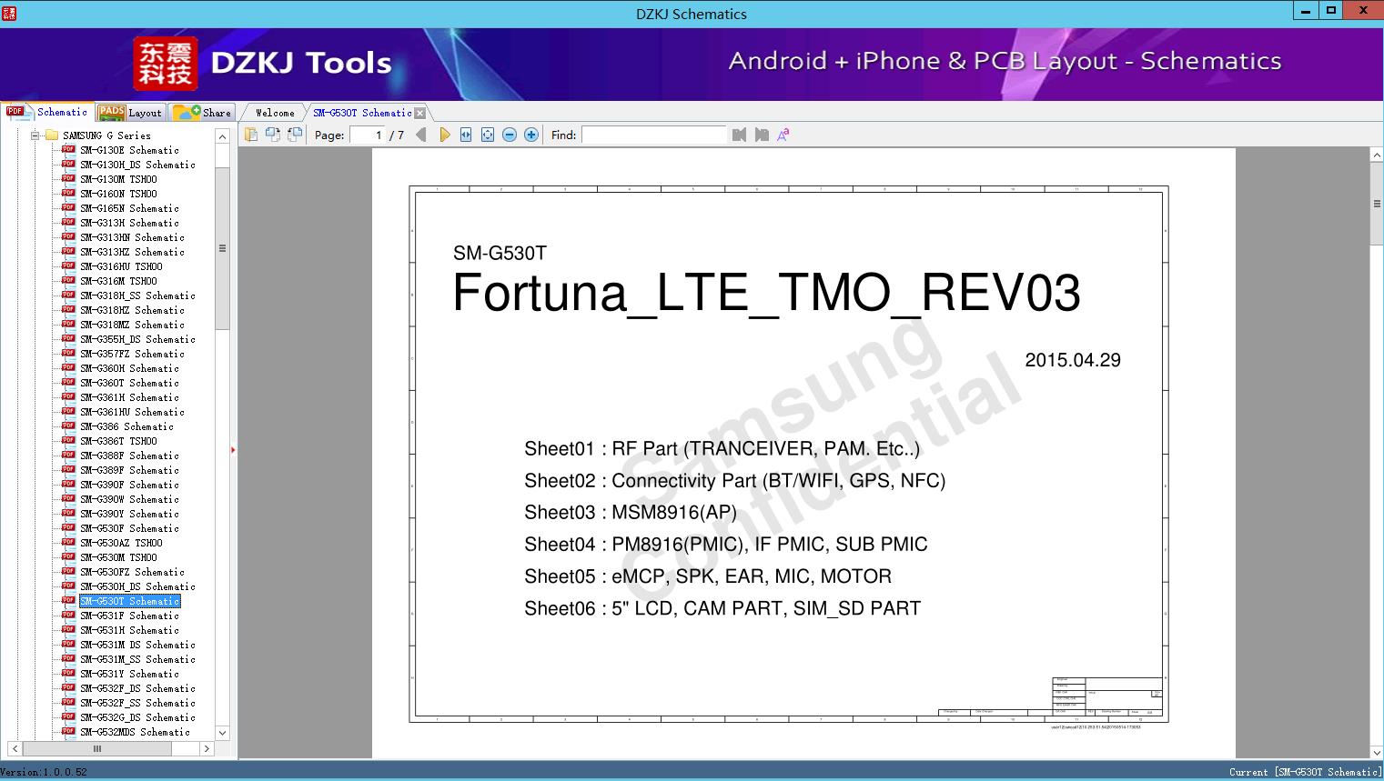
Task: Click the fit page icon
Action: 488,135
